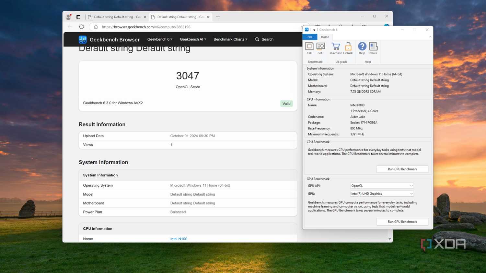Click the Geekbench Browser logo icon
The image size is (486, 273).
coord(83,39)
